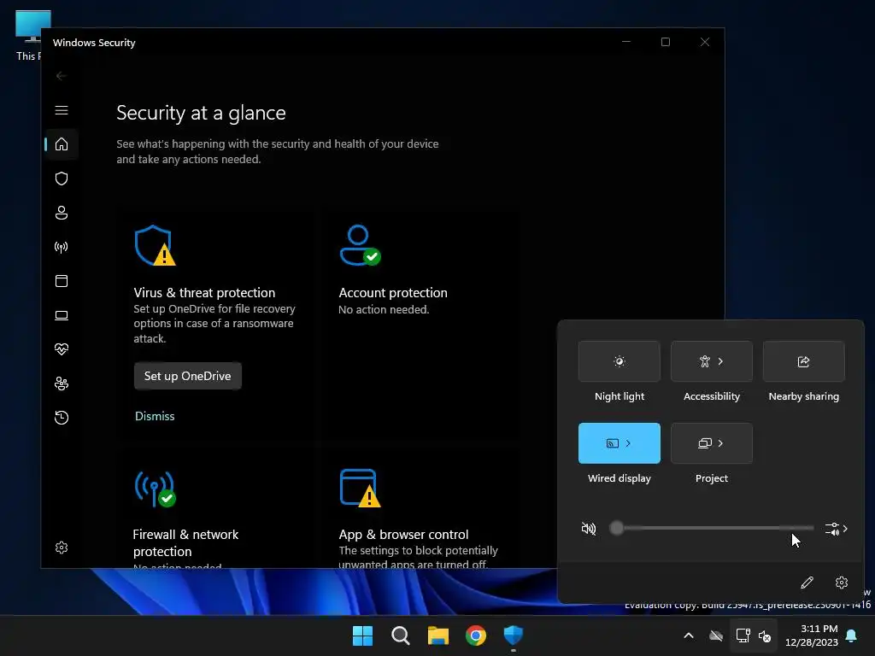Open the App & browser control heading
875x656 pixels.
tap(403, 535)
